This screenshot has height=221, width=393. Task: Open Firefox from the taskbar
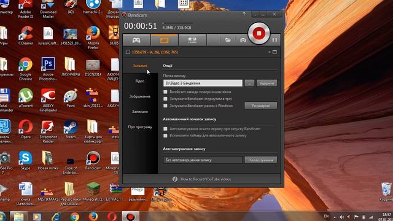click(93, 216)
